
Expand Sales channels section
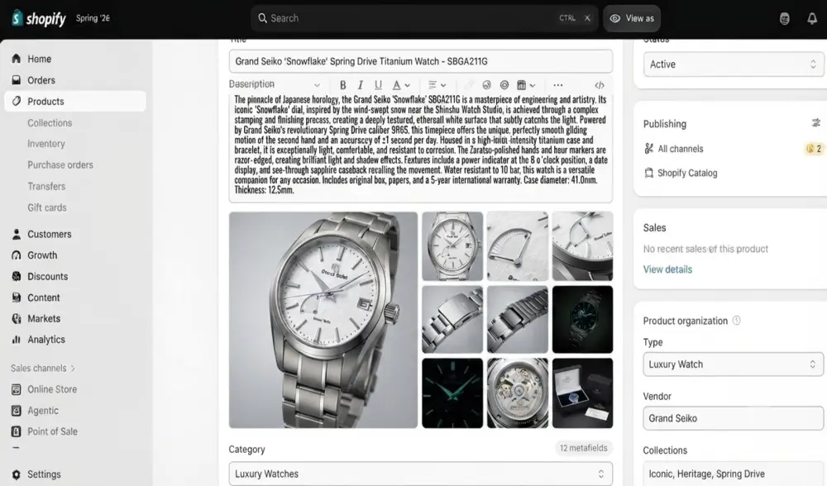[43, 368]
